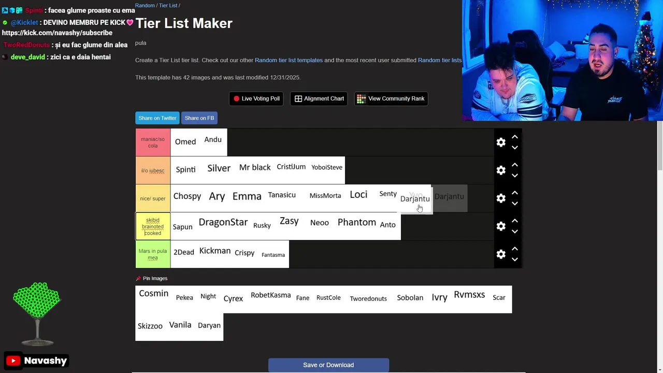Select the Chospy tile
The image size is (663, 373).
(x=187, y=198)
